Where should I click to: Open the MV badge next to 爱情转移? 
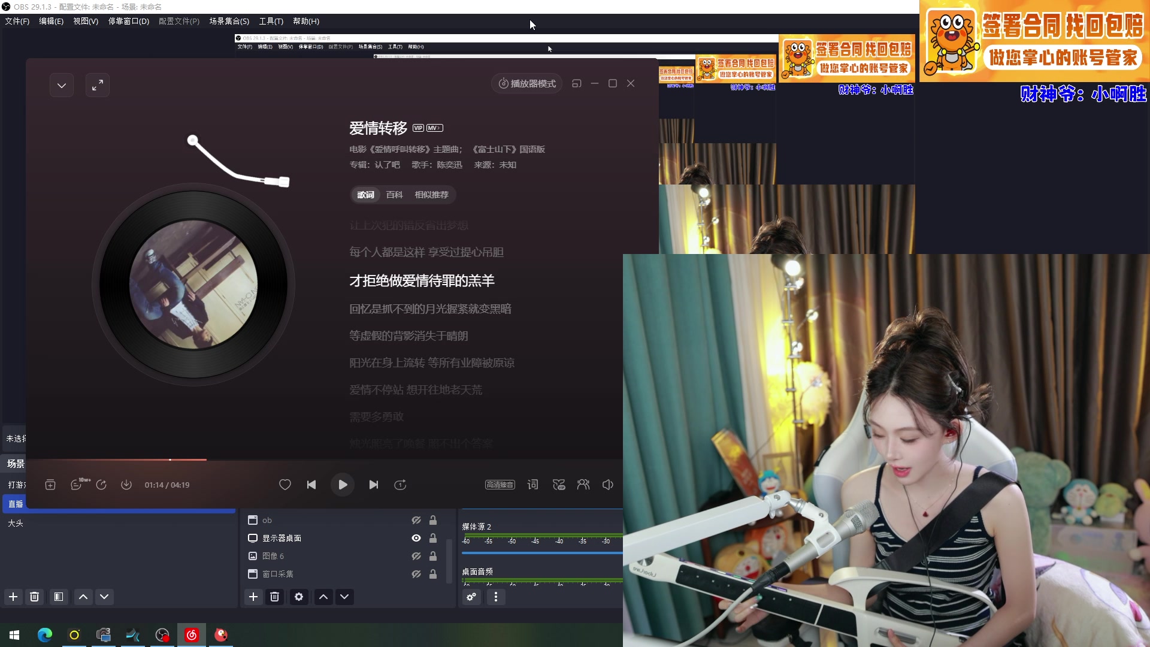[x=435, y=128]
